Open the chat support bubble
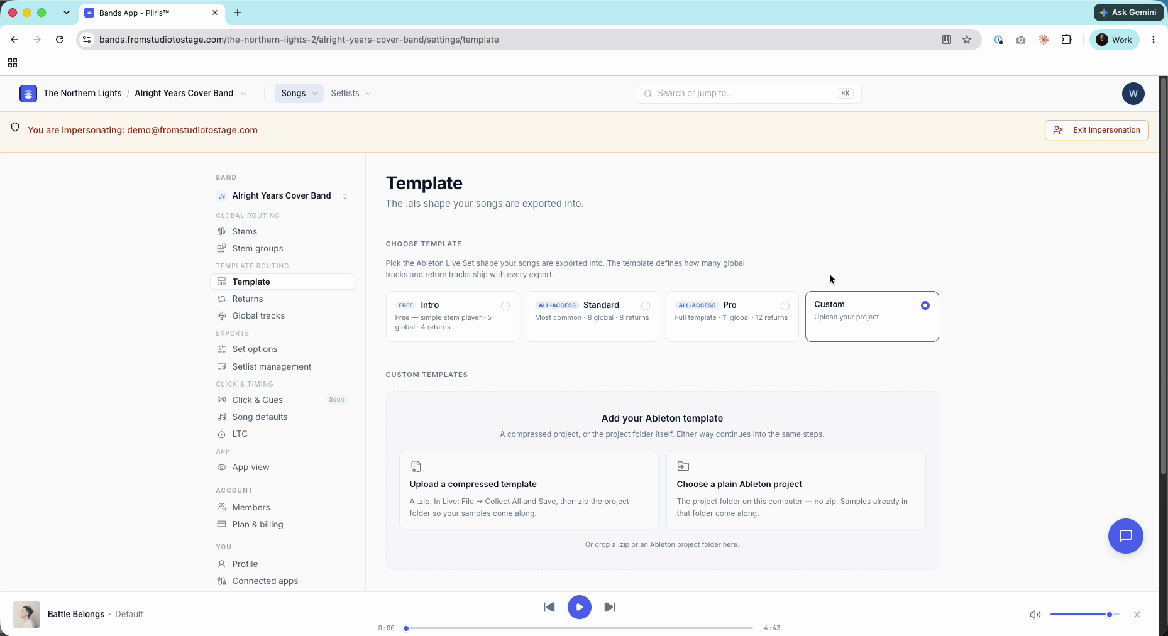The image size is (1168, 636). click(1125, 536)
